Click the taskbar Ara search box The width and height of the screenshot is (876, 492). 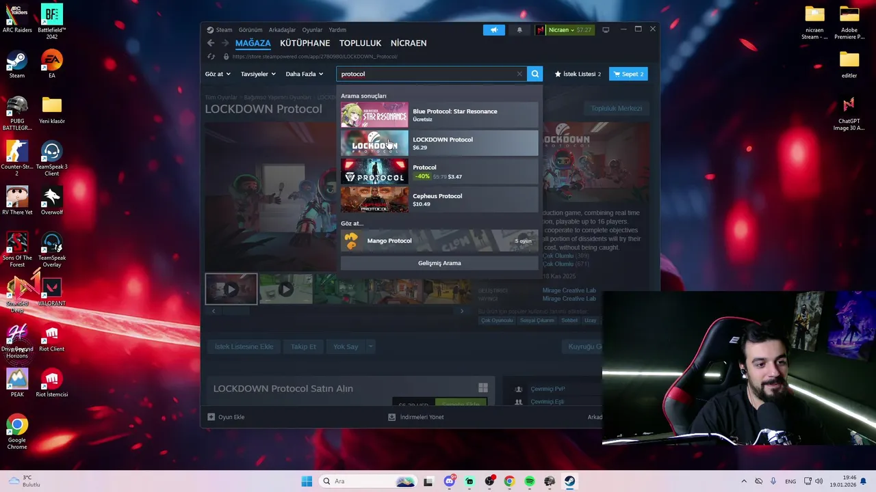(368, 481)
